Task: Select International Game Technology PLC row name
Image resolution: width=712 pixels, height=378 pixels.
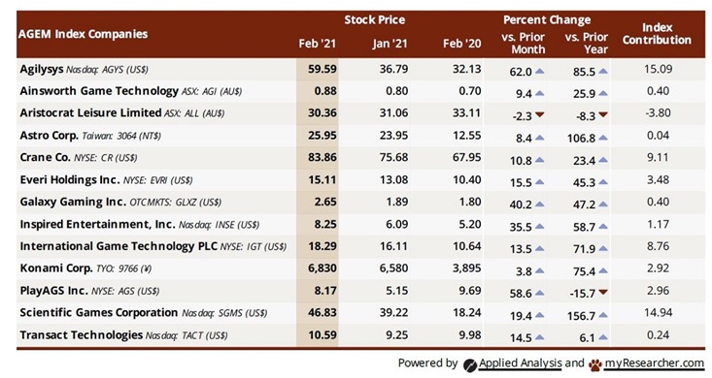Action: pyautogui.click(x=119, y=246)
